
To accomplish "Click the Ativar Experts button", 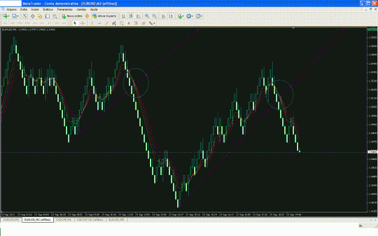I will tap(104, 16).
